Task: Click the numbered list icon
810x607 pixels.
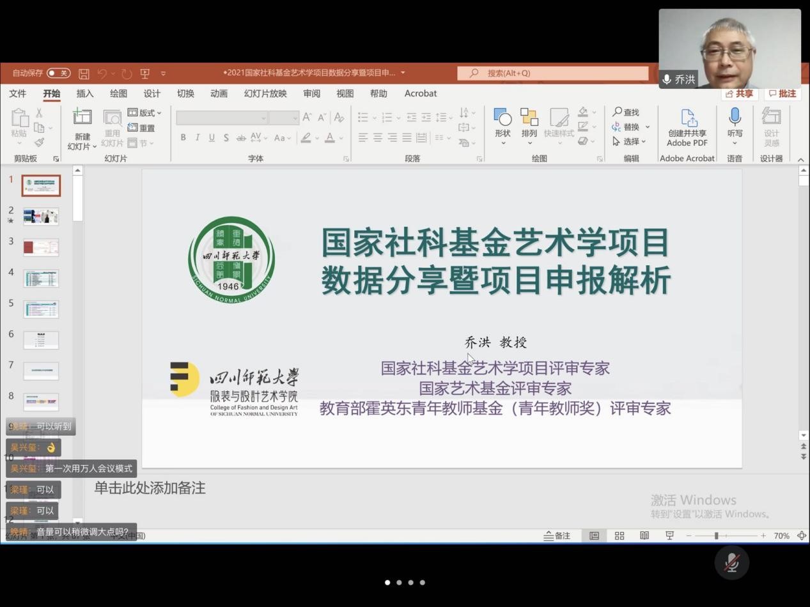Action: pyautogui.click(x=387, y=118)
